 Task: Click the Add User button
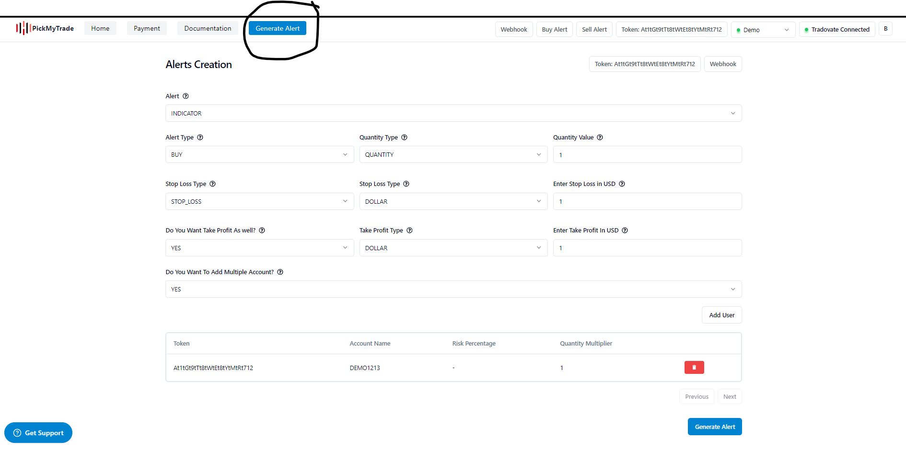tap(722, 315)
